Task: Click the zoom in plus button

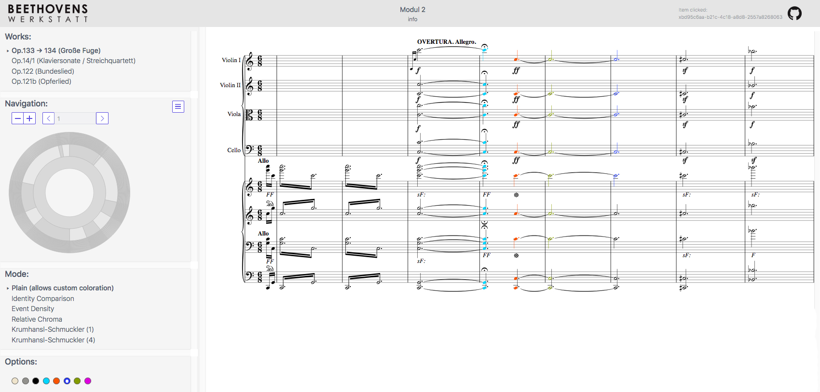Action: (29, 118)
